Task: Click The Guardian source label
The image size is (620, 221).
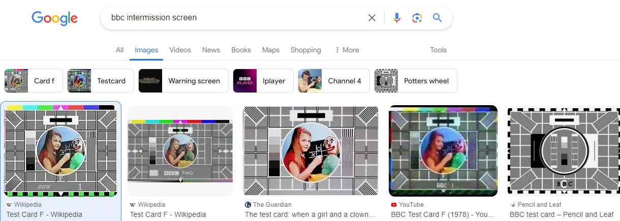Action: pos(272,204)
